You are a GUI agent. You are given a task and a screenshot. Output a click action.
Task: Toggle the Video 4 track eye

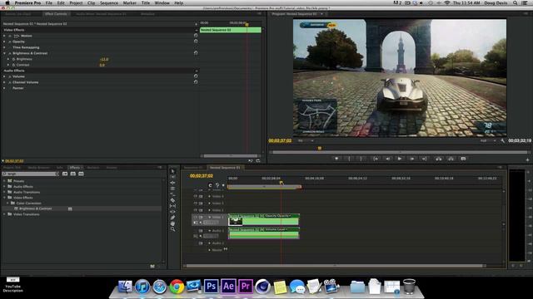[x=196, y=196]
